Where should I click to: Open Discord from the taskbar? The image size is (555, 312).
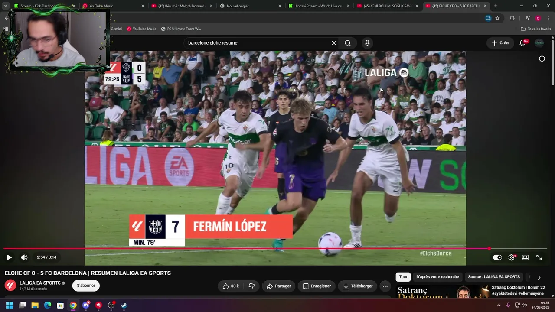pos(86,305)
